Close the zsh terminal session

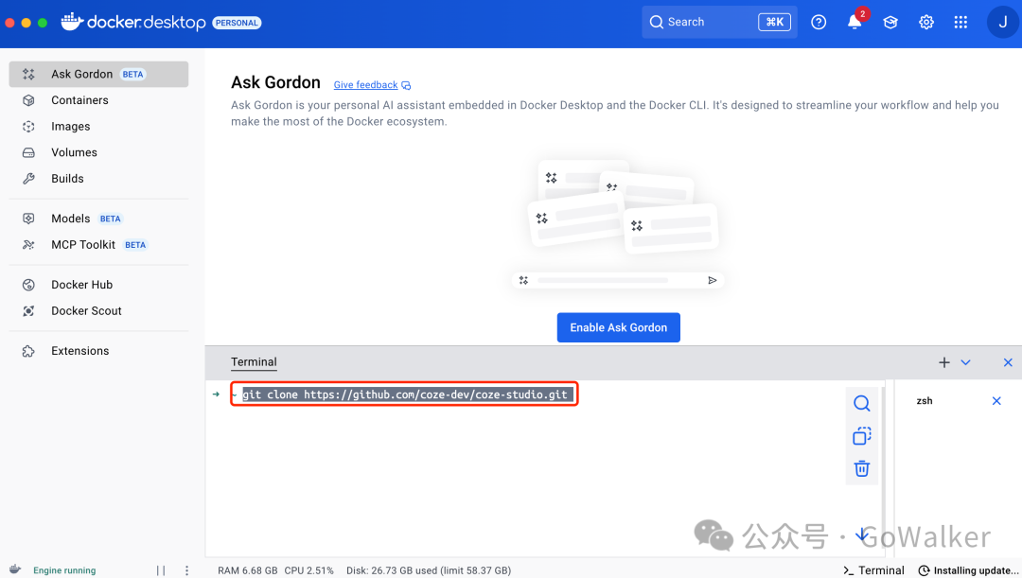pos(996,401)
